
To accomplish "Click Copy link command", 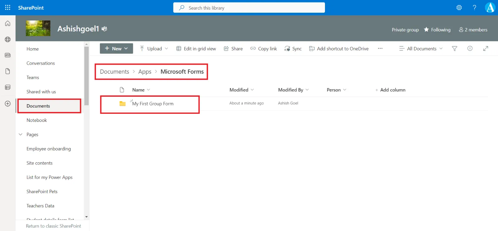I will point(264,49).
